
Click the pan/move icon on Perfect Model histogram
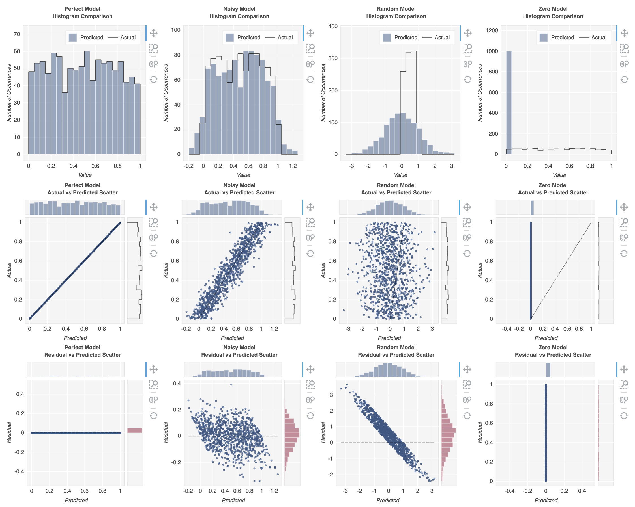point(153,29)
